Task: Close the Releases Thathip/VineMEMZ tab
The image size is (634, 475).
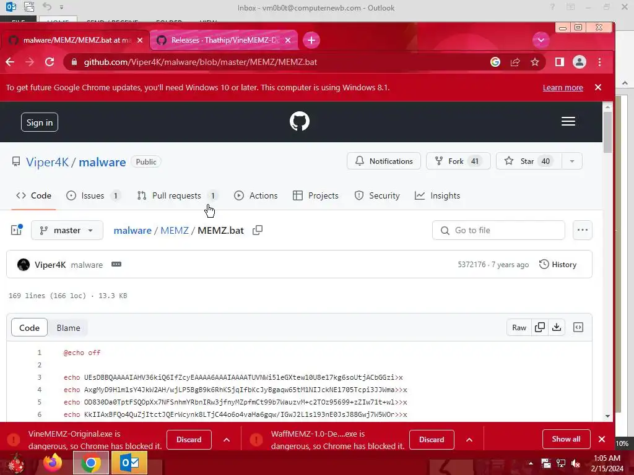Action: (288, 40)
